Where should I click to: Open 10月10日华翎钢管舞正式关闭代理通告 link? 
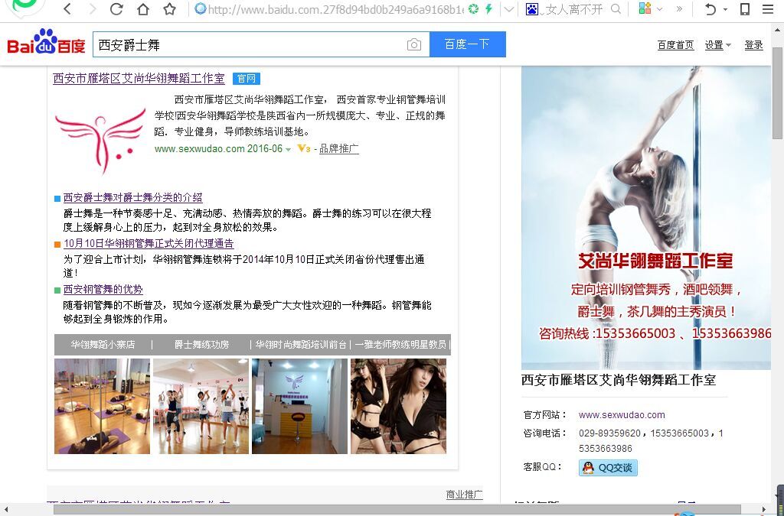[x=149, y=244]
